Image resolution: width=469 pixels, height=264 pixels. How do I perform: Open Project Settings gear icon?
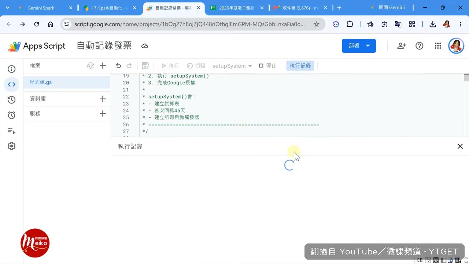pos(12,146)
